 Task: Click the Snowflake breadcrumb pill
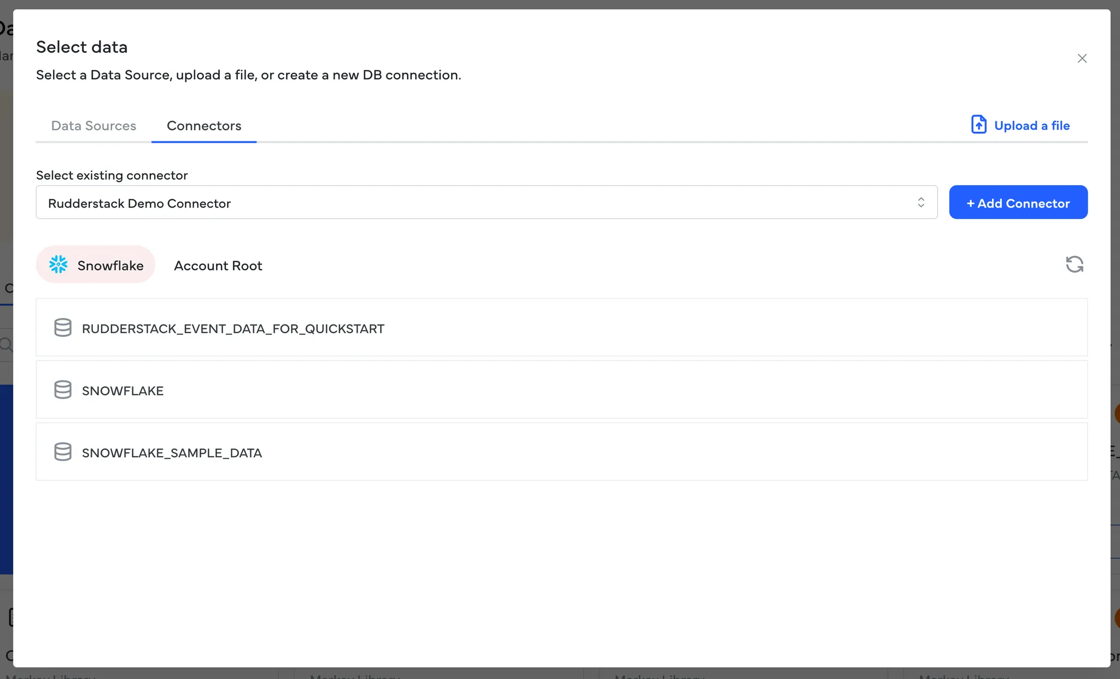pos(109,265)
